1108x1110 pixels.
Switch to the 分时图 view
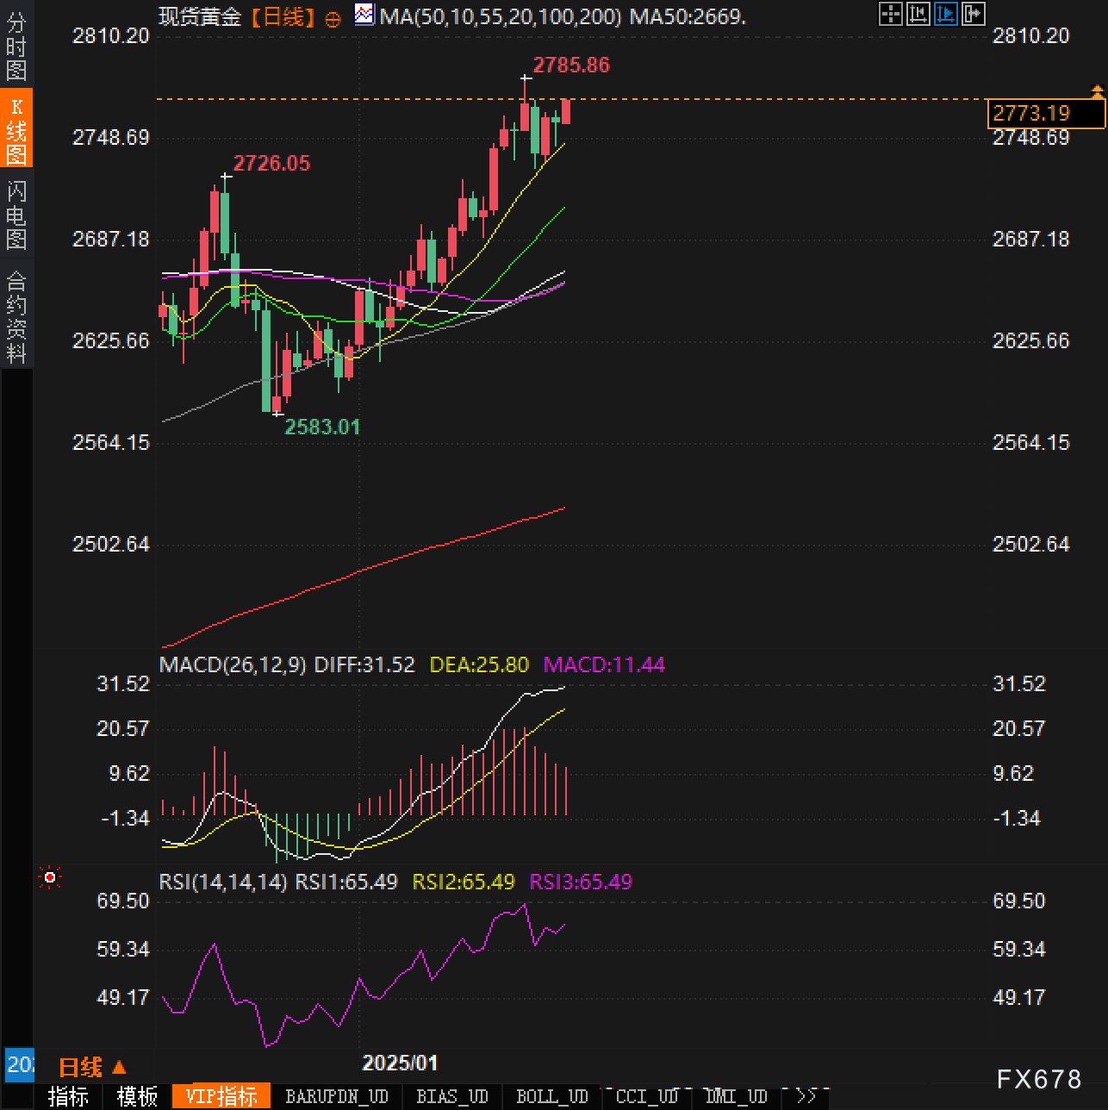16,47
